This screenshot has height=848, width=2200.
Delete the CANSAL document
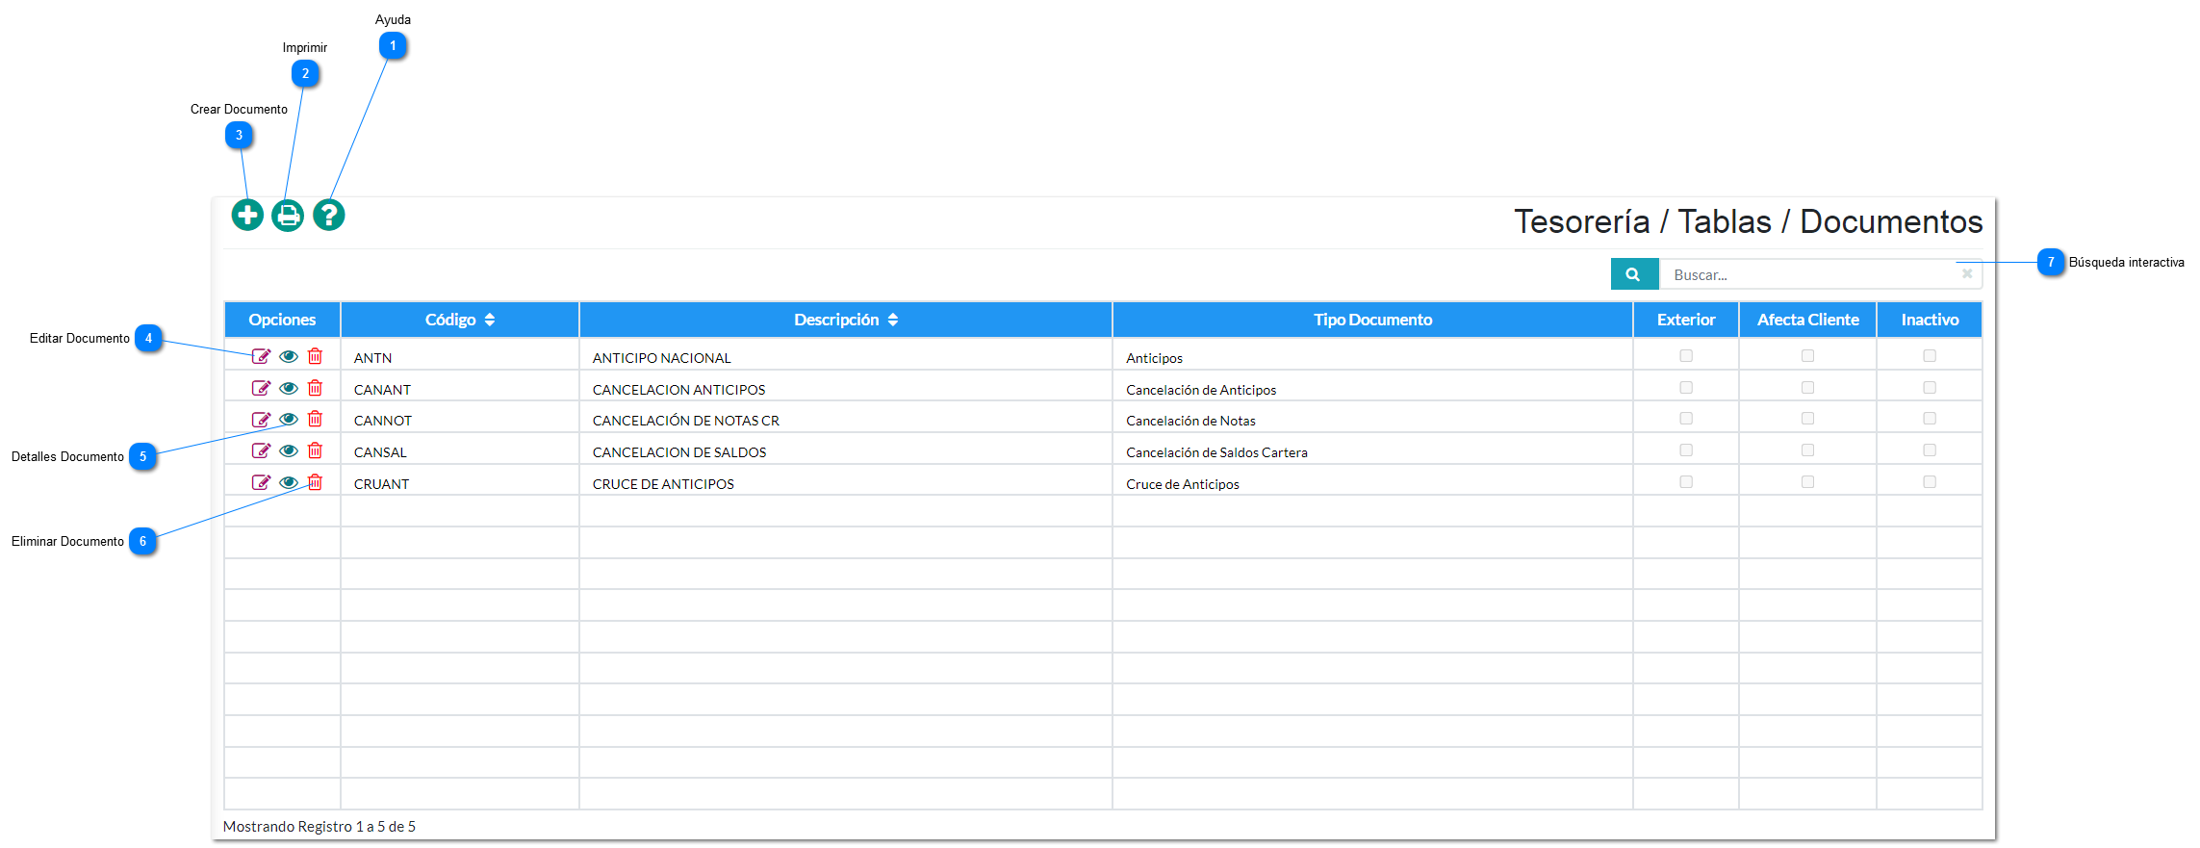coord(315,450)
